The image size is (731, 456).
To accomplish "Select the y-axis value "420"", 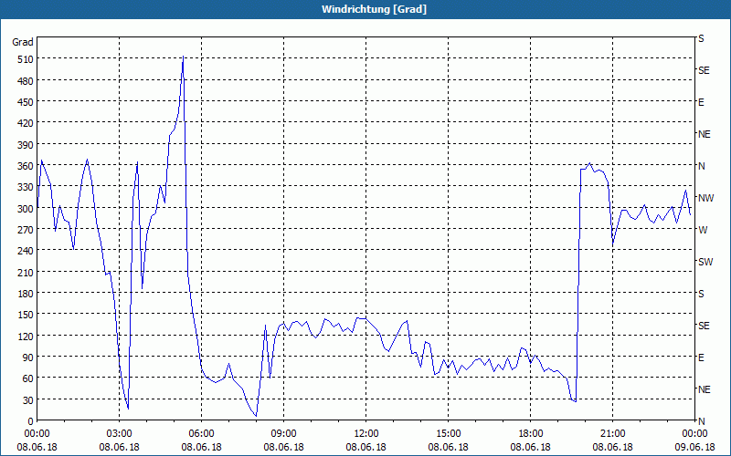I will pos(26,123).
